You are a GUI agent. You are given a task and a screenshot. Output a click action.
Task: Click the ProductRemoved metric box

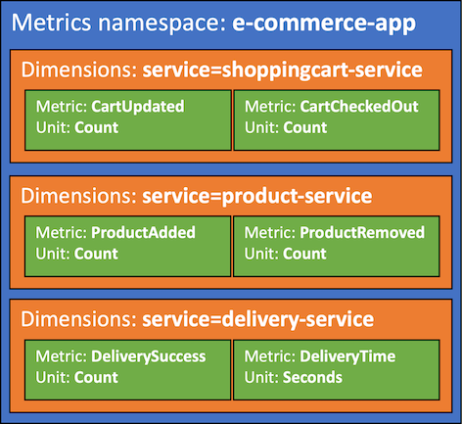point(337,246)
